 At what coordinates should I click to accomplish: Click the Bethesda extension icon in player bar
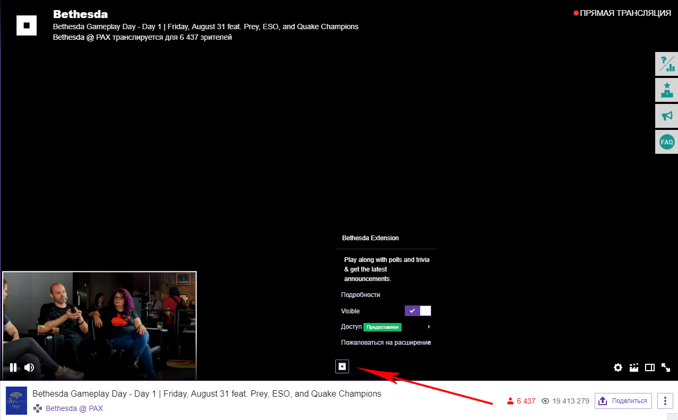click(x=342, y=366)
